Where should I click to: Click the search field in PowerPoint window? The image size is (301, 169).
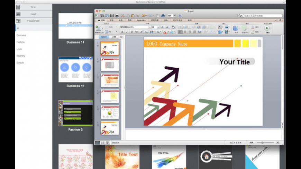pyautogui.click(x=263, y=16)
